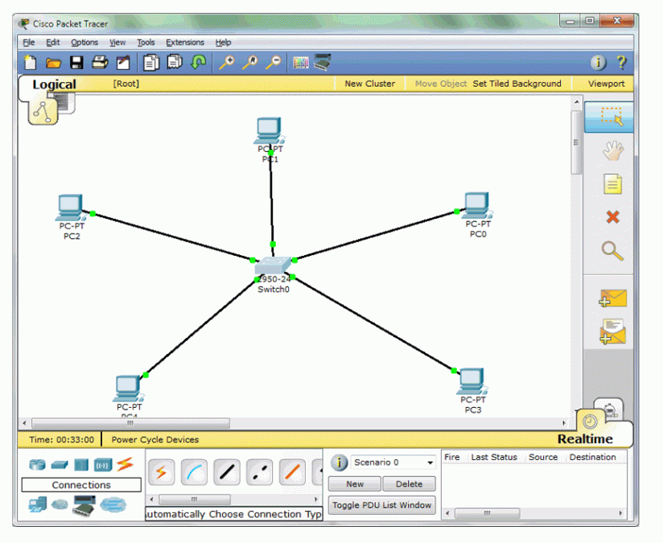The width and height of the screenshot is (663, 543).
Task: Select the Inspect magnifier tool
Action: tap(612, 251)
